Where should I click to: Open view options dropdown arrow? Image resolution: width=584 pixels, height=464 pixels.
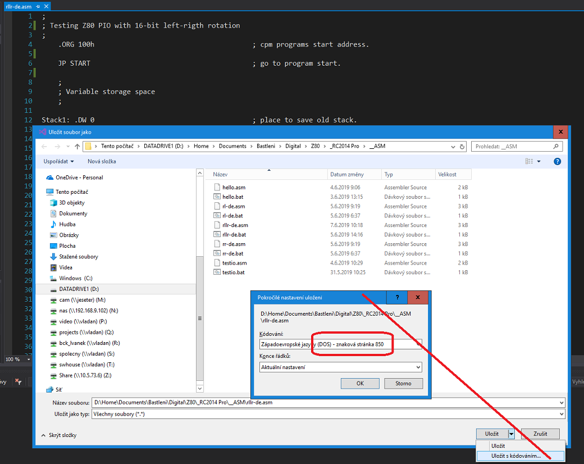[x=539, y=161]
